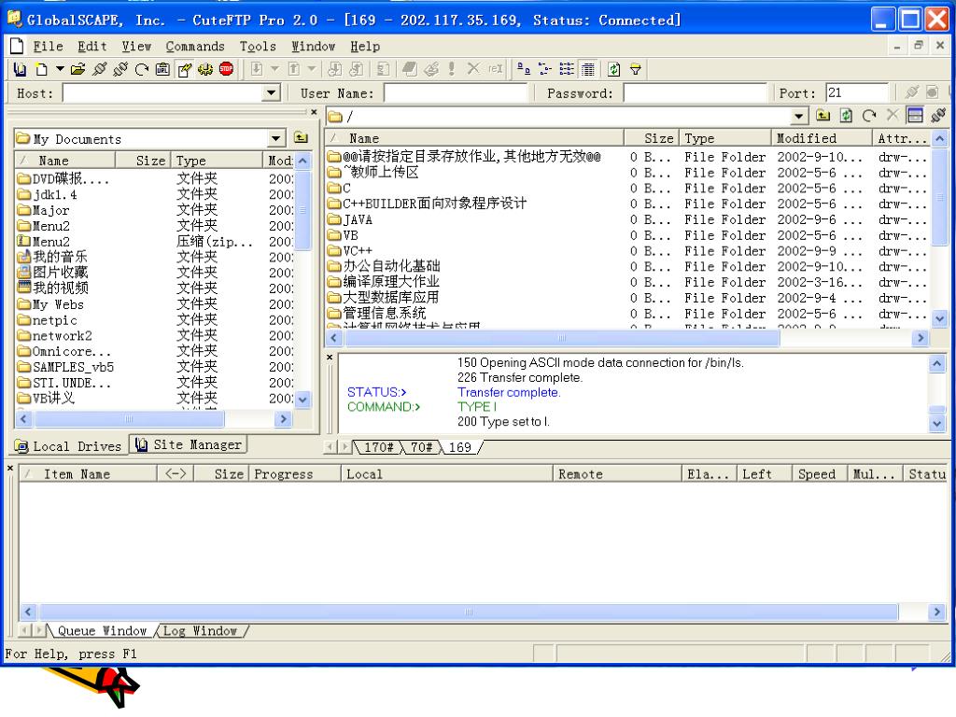Viewport: 956px width, 717px height.
Task: Open the My Documents folder dropdown
Action: click(x=276, y=139)
